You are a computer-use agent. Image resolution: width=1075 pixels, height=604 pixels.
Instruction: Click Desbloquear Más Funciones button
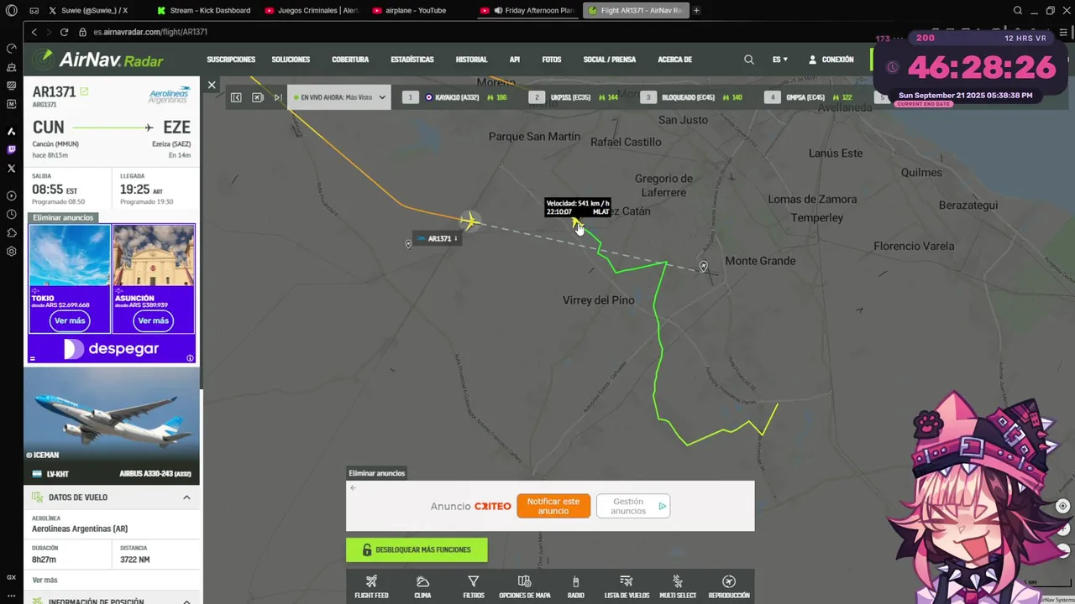pos(417,550)
